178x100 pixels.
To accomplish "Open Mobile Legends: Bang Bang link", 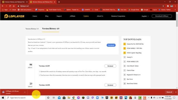I will (x=134, y=53).
